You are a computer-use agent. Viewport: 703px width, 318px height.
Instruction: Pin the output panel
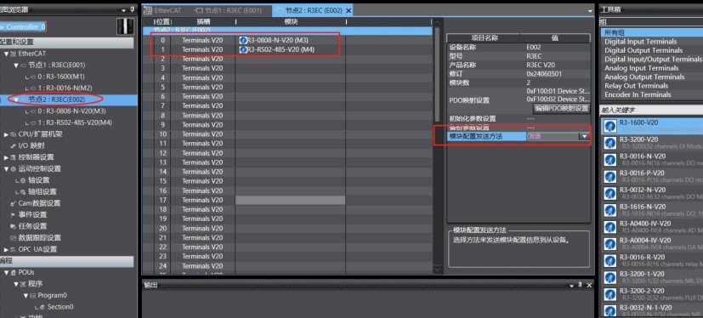coord(580,285)
